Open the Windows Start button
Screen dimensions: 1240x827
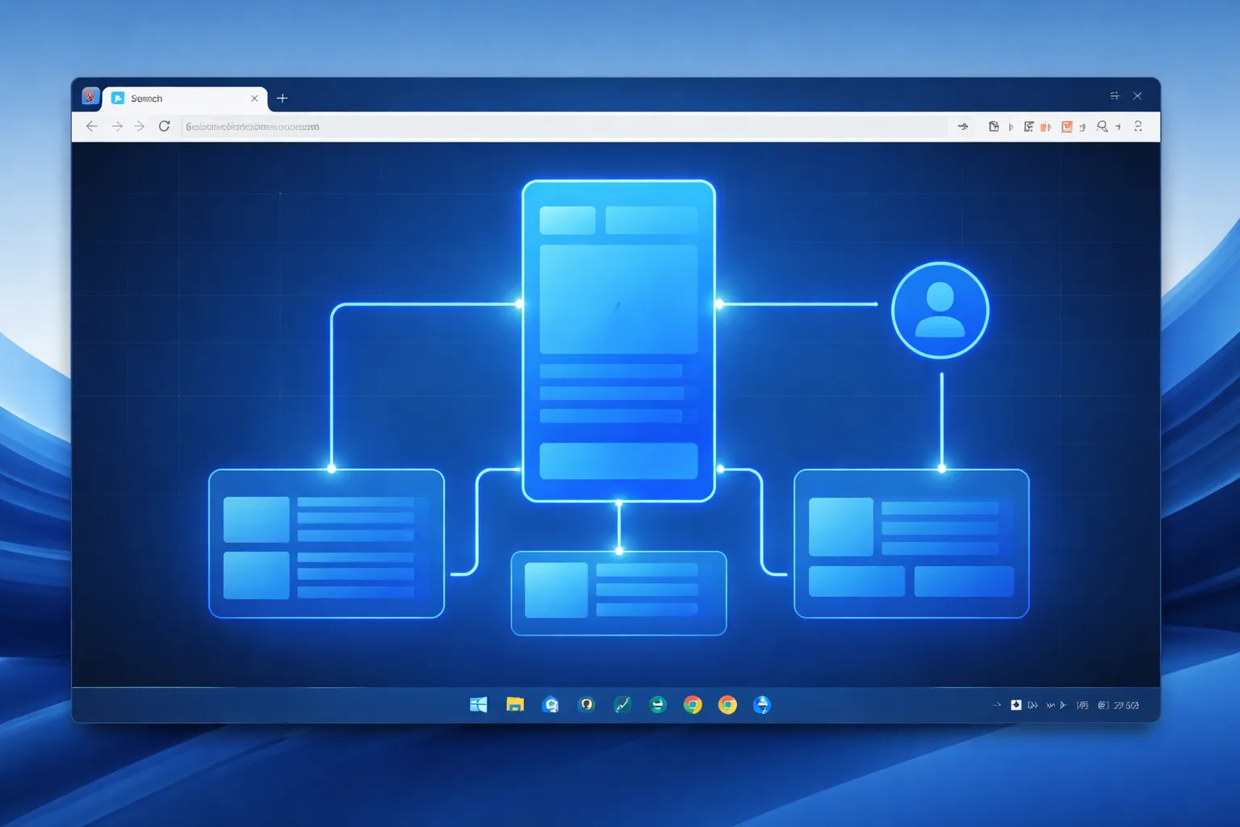click(x=479, y=705)
